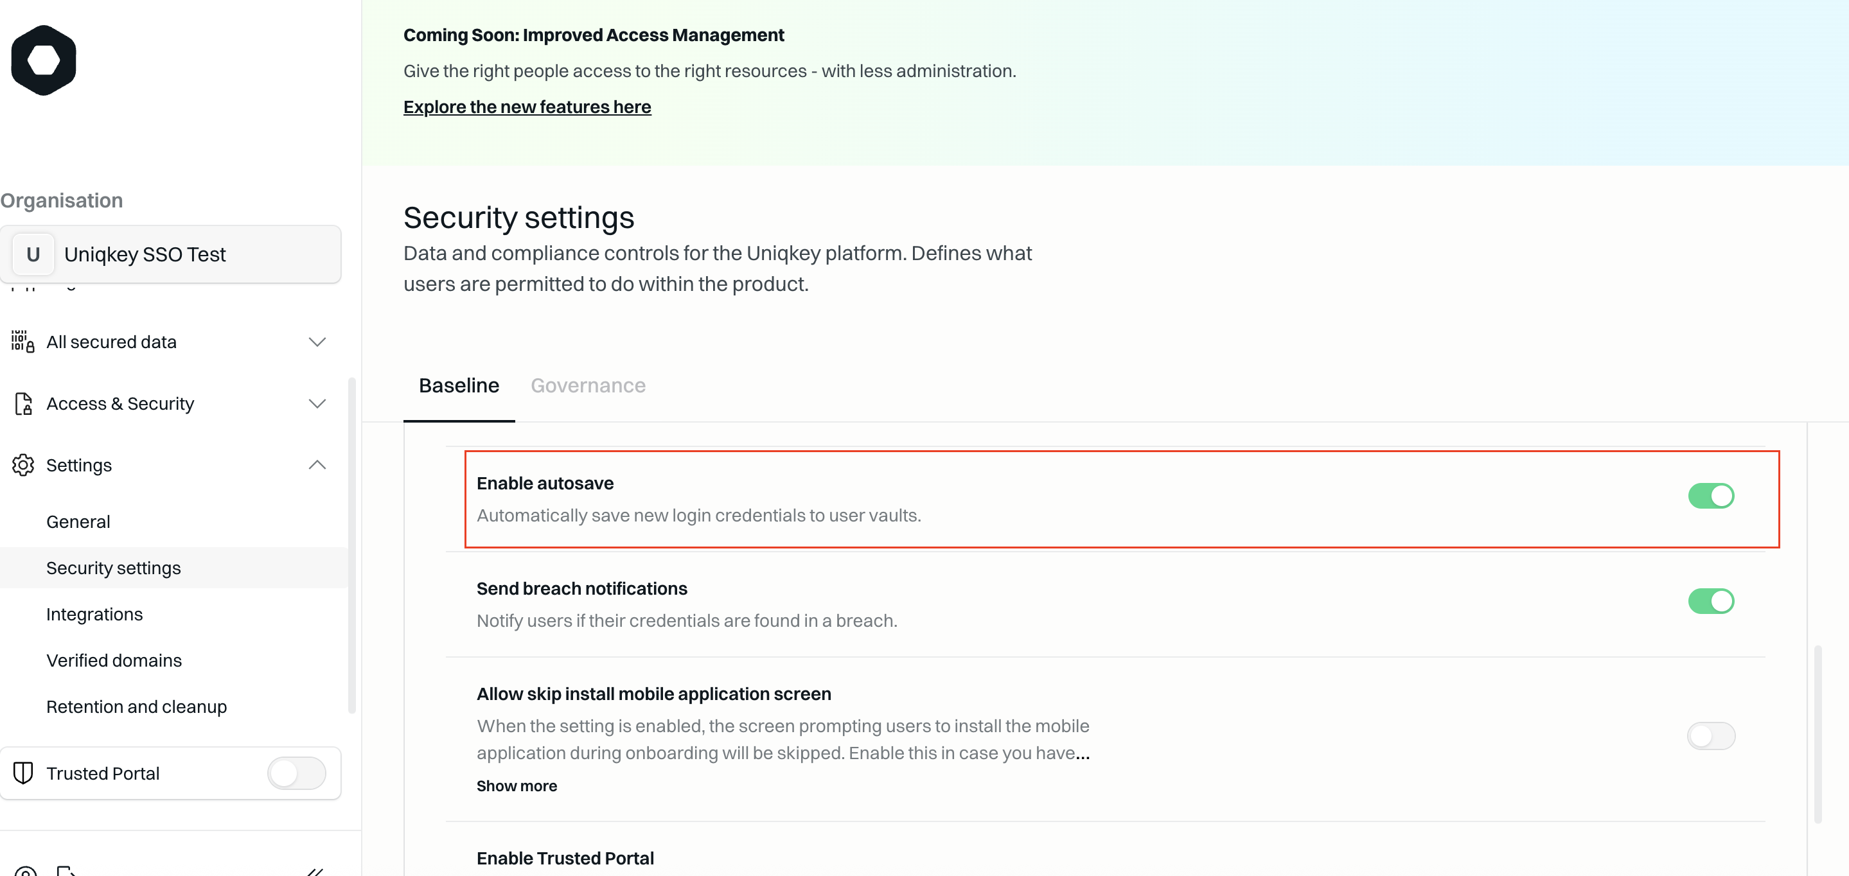Screen dimensions: 1849x876
Task: Collapse the Settings section chevron
Action: click(x=317, y=465)
